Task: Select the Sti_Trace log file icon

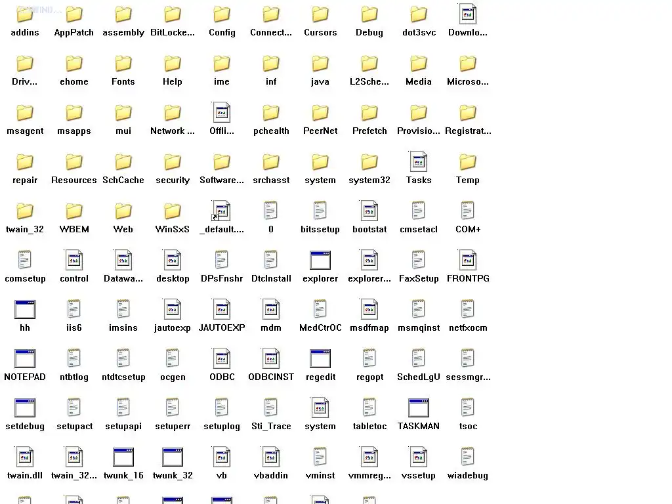Action: (271, 407)
